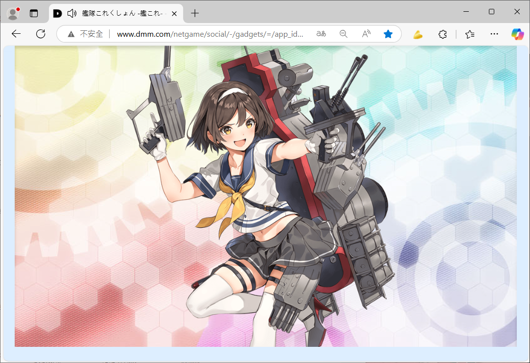Screen dimensions: 530x363
Task: Go back to the previous page
Action: 16,34
